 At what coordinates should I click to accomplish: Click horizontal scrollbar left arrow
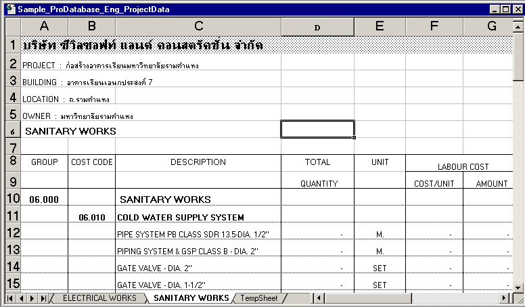point(319,298)
